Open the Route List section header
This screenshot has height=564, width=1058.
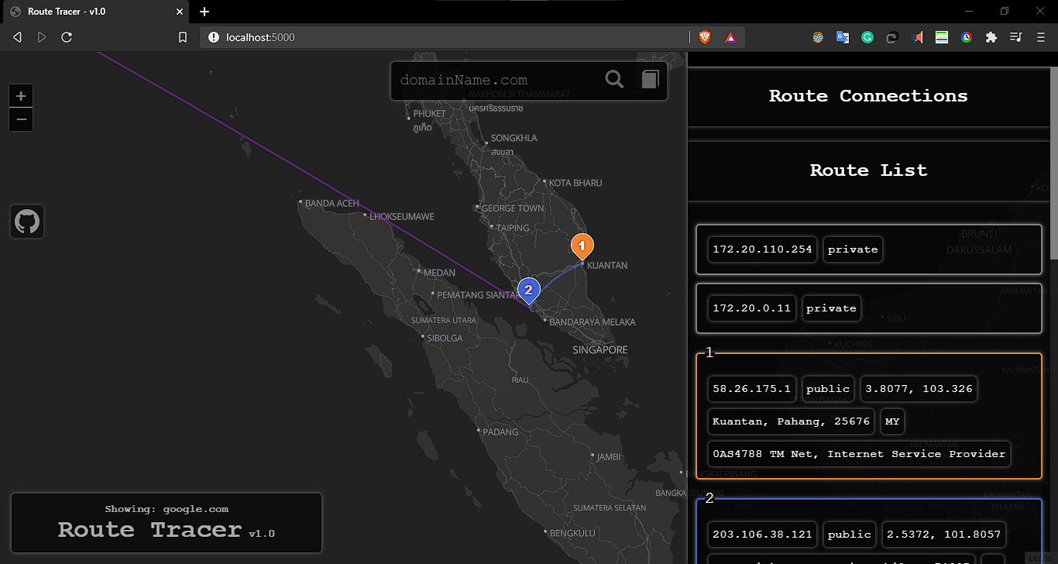[x=868, y=170]
